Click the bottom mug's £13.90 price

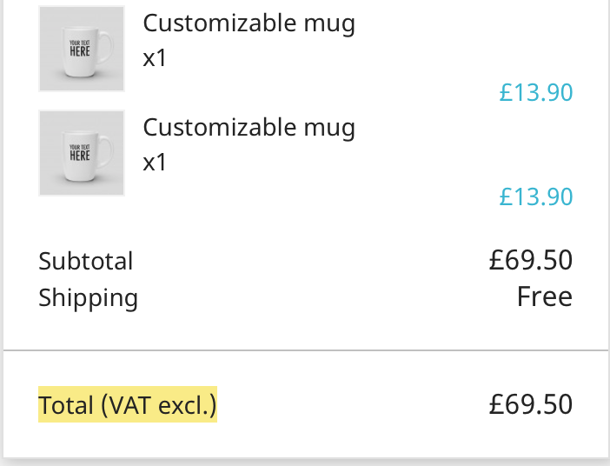click(x=535, y=196)
